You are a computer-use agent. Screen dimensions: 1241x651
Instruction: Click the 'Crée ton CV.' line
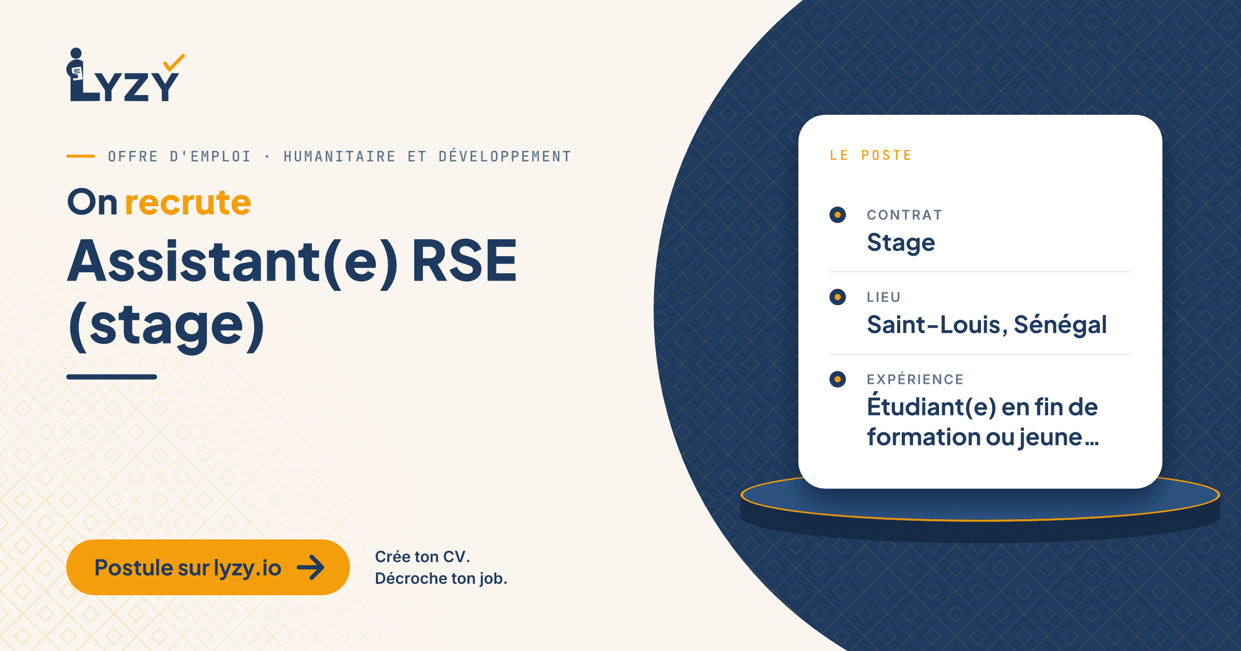click(422, 556)
